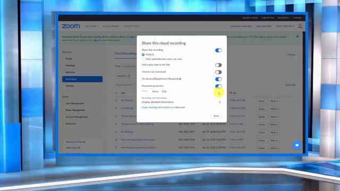Screen dimensions: 340x191
Task: Switch to the Cloud Recordings tab
Action: [x=125, y=54]
